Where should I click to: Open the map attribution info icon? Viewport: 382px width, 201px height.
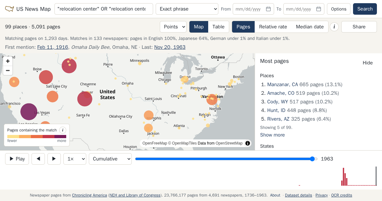[x=248, y=143]
